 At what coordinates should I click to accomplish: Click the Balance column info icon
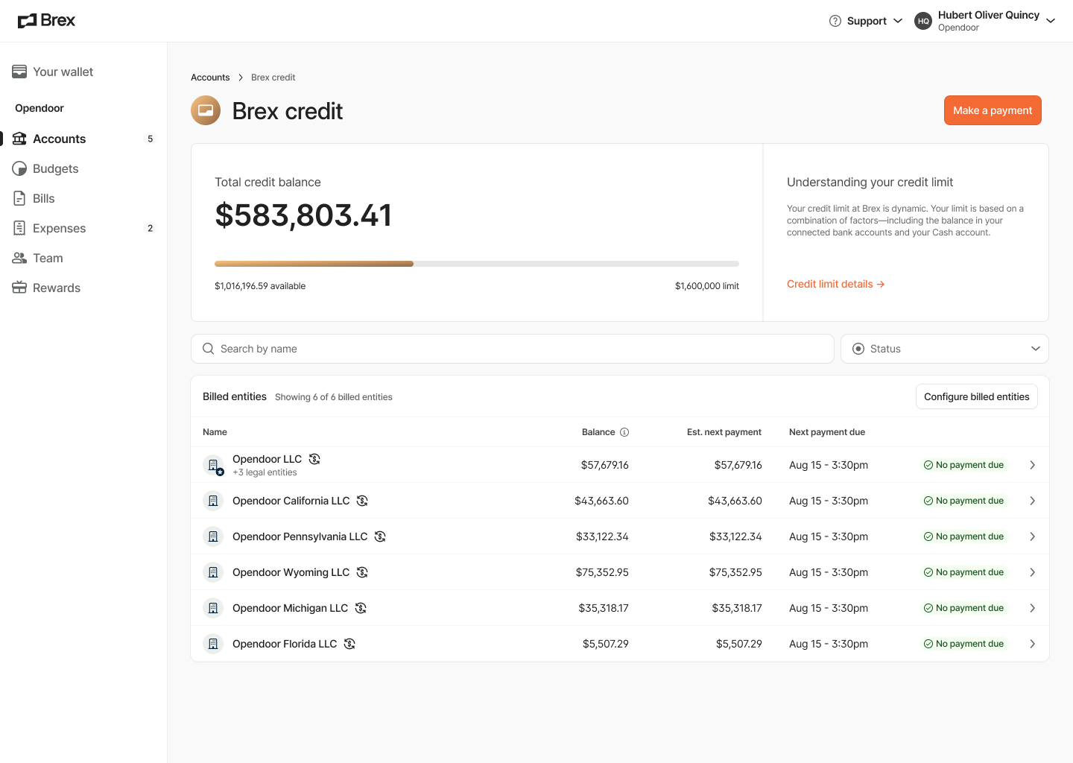coord(624,432)
